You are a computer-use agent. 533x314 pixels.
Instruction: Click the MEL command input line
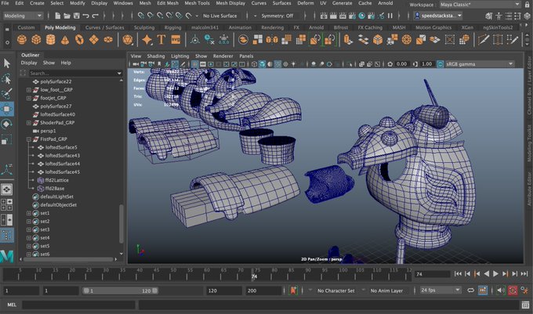click(78, 305)
